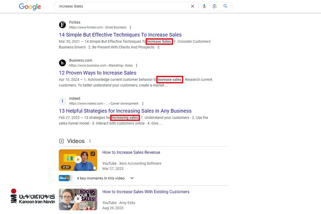Click the Forbes site name
The height and width of the screenshot is (214, 321).
pyautogui.click(x=75, y=22)
